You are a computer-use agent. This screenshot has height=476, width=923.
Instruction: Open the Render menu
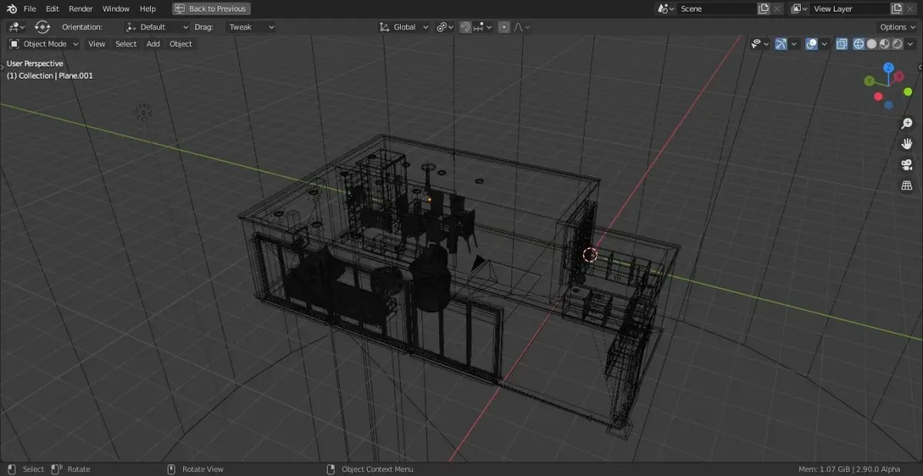pos(81,8)
